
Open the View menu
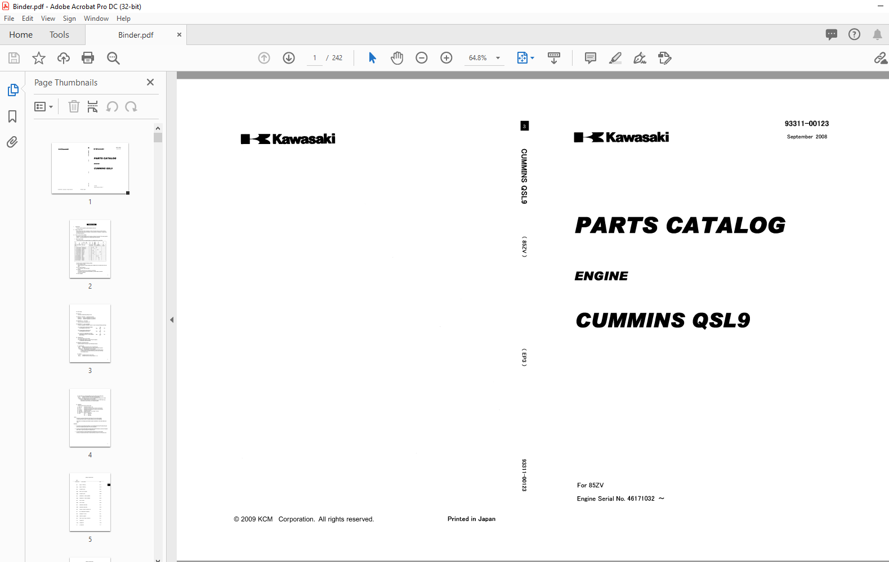pyautogui.click(x=48, y=19)
